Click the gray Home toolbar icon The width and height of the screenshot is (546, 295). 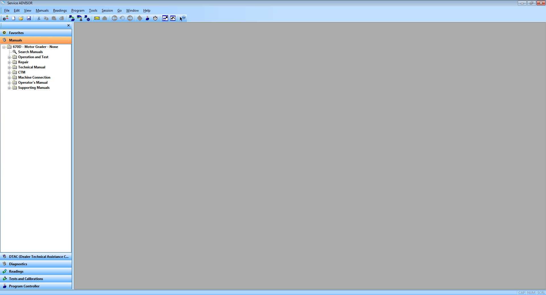105,18
